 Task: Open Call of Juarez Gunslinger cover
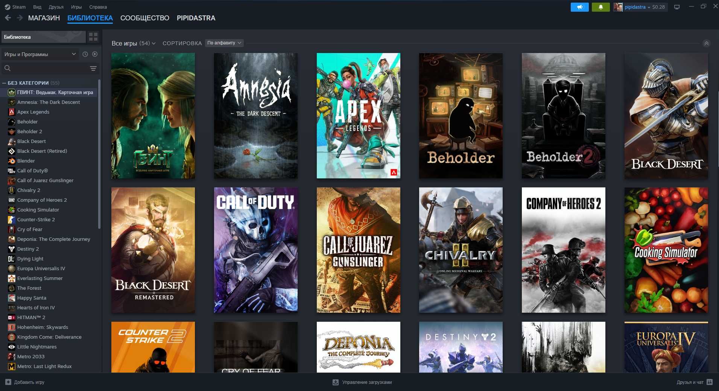[359, 250]
